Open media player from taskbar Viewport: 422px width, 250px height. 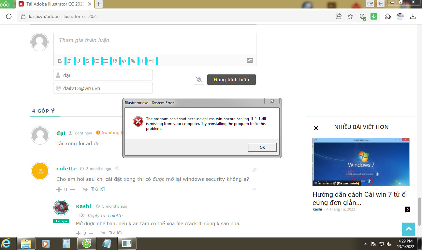46,243
